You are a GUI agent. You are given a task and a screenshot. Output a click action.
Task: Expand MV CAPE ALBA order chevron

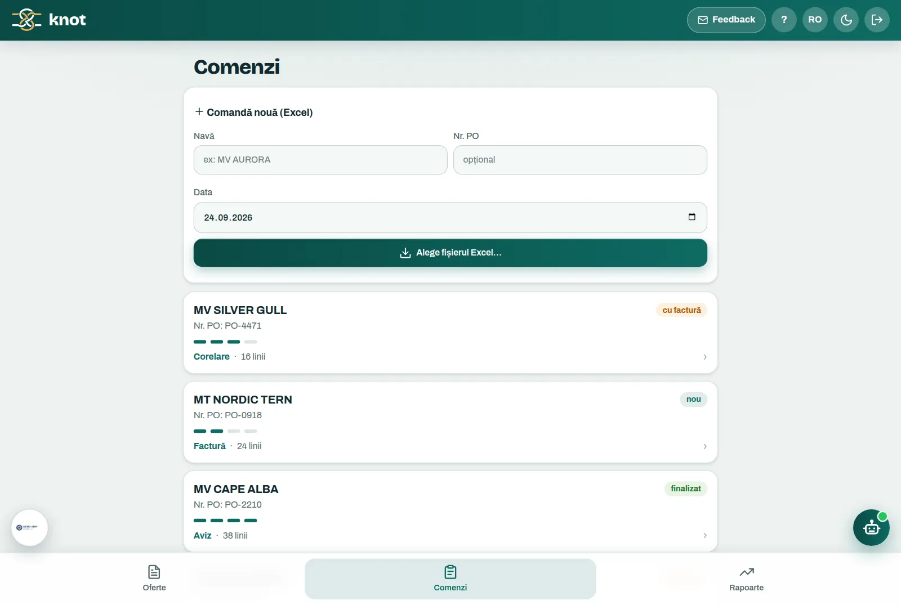pyautogui.click(x=704, y=535)
